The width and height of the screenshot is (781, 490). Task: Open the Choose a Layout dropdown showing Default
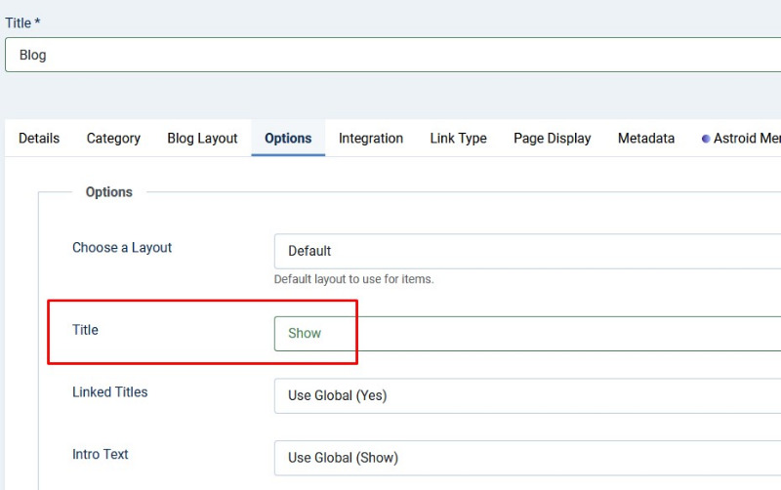tap(527, 251)
